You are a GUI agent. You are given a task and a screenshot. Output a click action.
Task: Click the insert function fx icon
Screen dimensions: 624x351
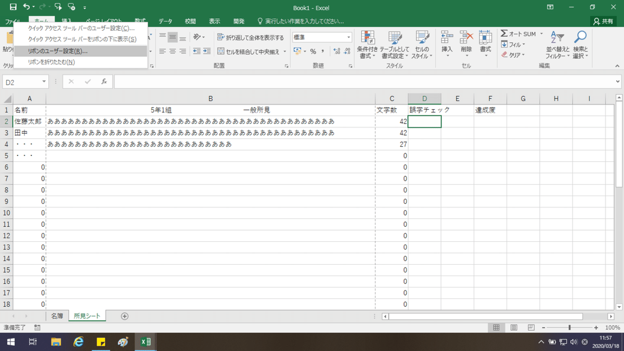pos(104,82)
